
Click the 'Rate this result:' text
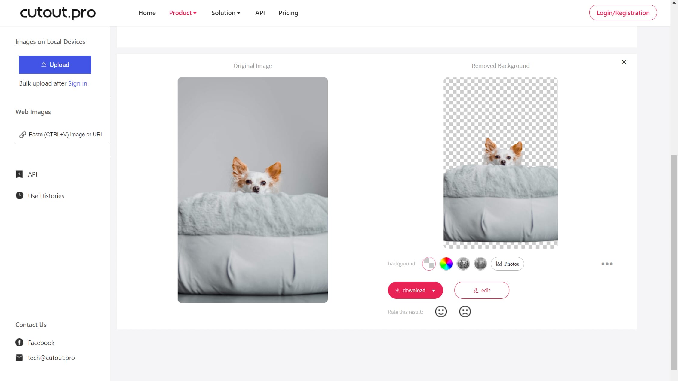coord(405,312)
